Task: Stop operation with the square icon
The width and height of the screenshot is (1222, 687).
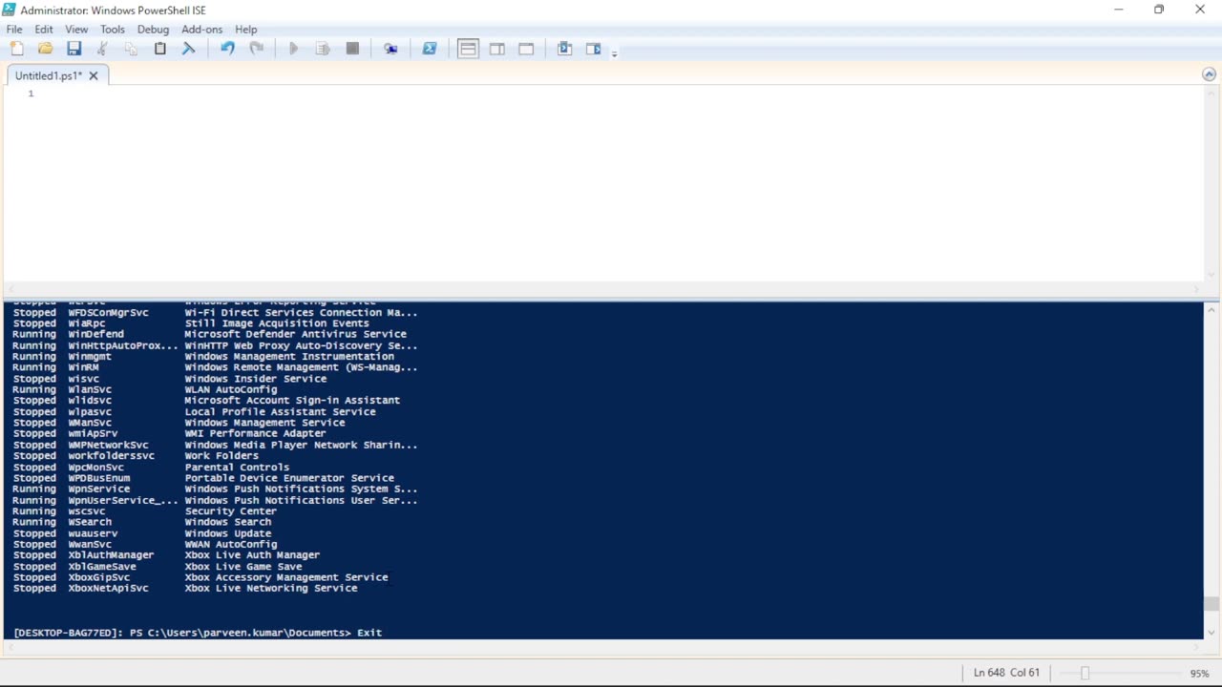Action: (x=352, y=49)
